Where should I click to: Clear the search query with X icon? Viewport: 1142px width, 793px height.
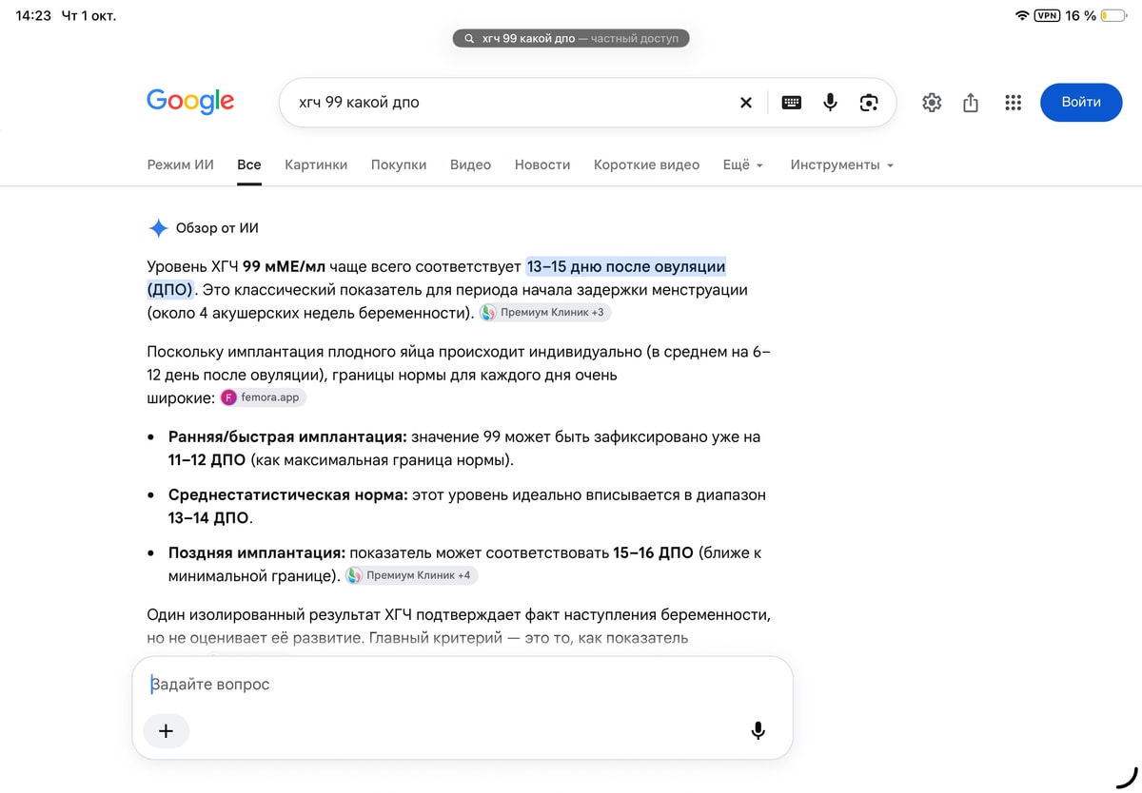click(x=746, y=103)
